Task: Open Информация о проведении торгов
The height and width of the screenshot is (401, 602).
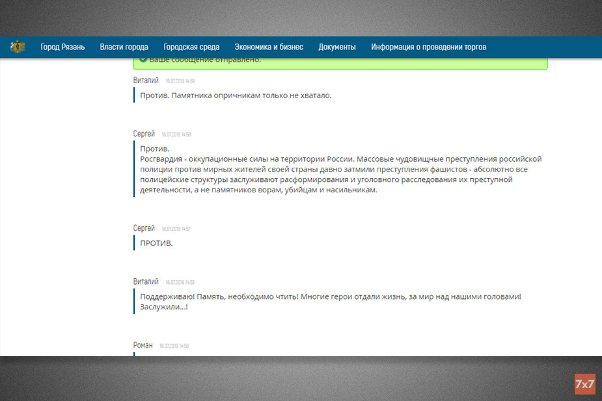Action: point(428,47)
